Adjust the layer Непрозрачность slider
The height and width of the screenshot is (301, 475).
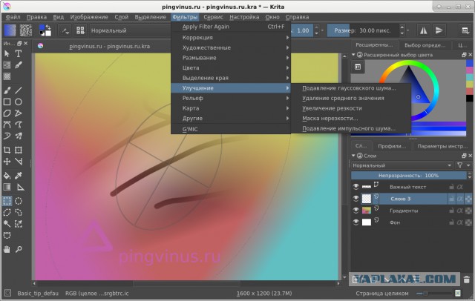click(x=408, y=176)
